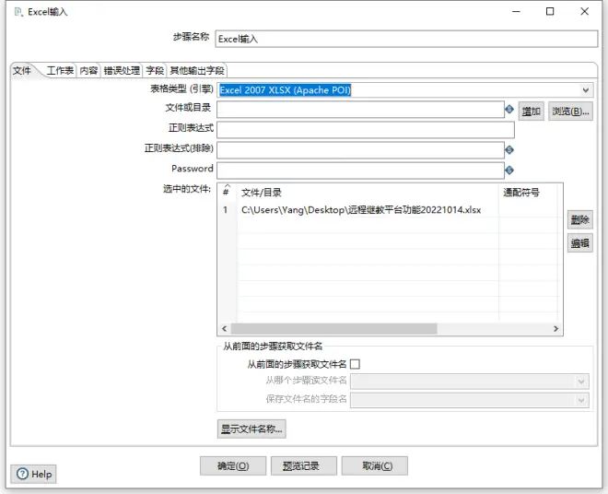Click the 预览记录 button
The image size is (608, 494).
304,465
